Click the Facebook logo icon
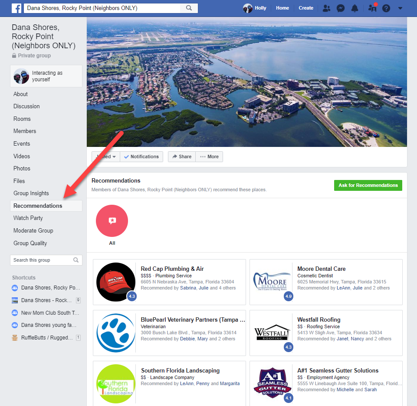 [x=16, y=8]
